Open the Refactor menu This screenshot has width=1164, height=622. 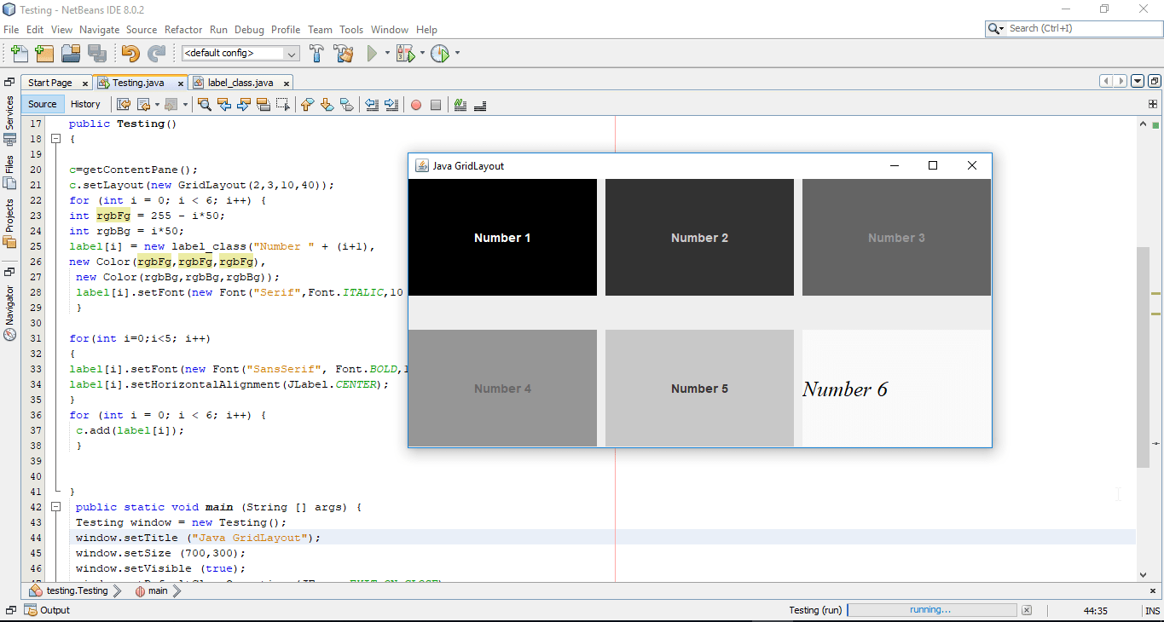coord(183,29)
